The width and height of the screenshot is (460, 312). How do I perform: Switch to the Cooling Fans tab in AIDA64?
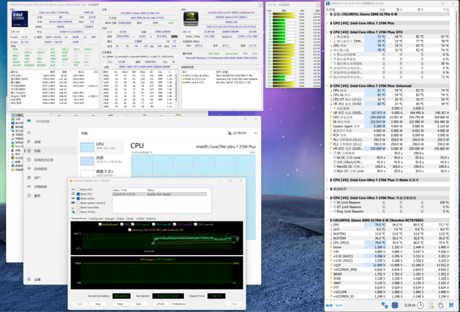pyautogui.click(x=97, y=219)
